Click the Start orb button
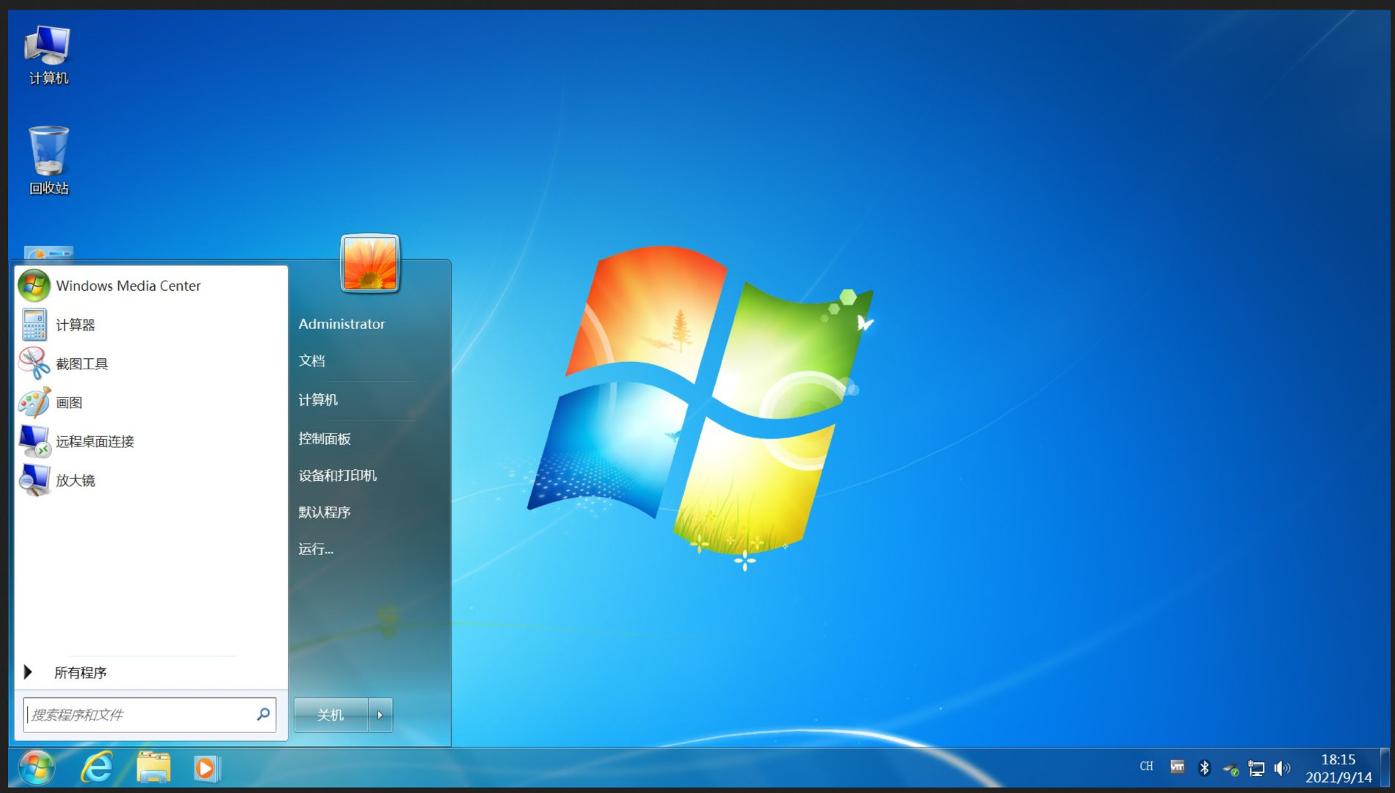 point(36,768)
